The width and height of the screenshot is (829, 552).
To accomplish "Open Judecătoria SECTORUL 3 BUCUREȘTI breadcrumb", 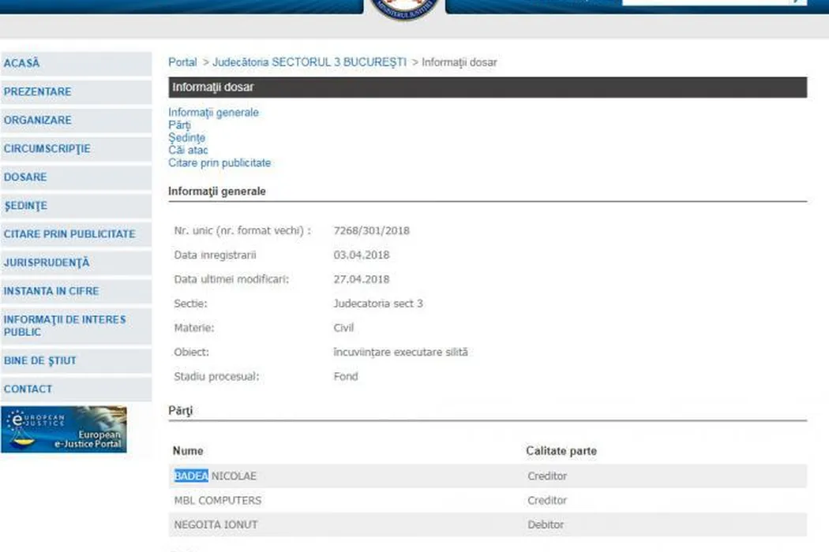I will click(309, 62).
